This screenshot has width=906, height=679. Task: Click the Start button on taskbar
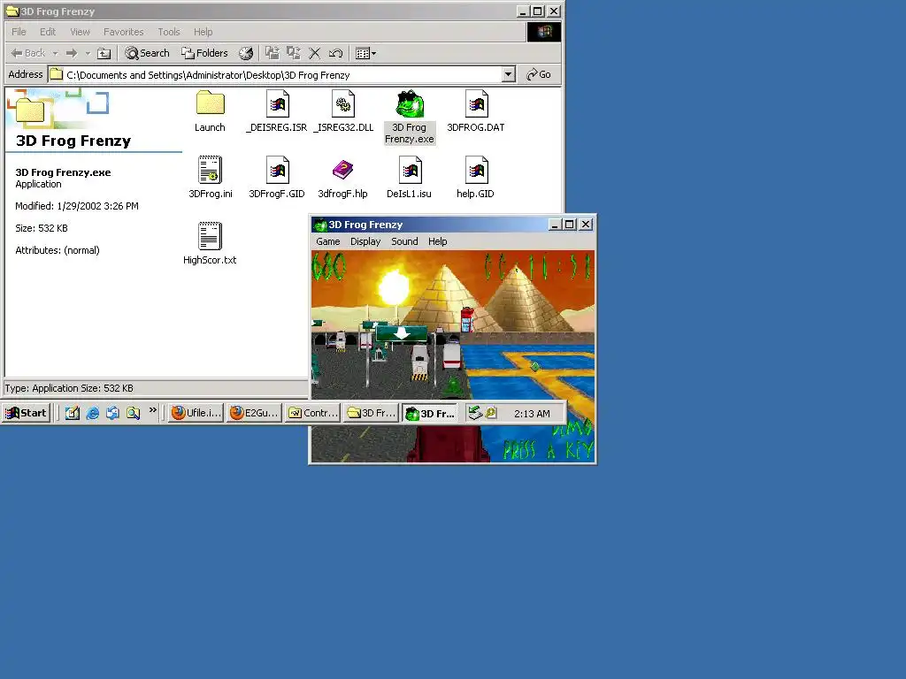click(x=26, y=413)
